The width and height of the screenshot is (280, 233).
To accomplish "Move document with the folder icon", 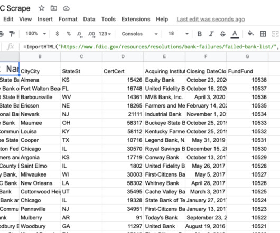I will (x=53, y=8).
